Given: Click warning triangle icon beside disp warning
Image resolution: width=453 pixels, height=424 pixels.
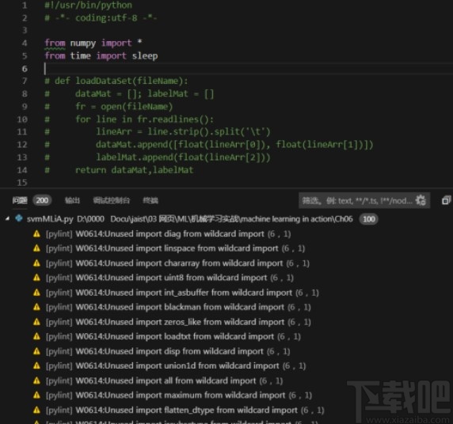Looking at the screenshot, I should (36, 351).
